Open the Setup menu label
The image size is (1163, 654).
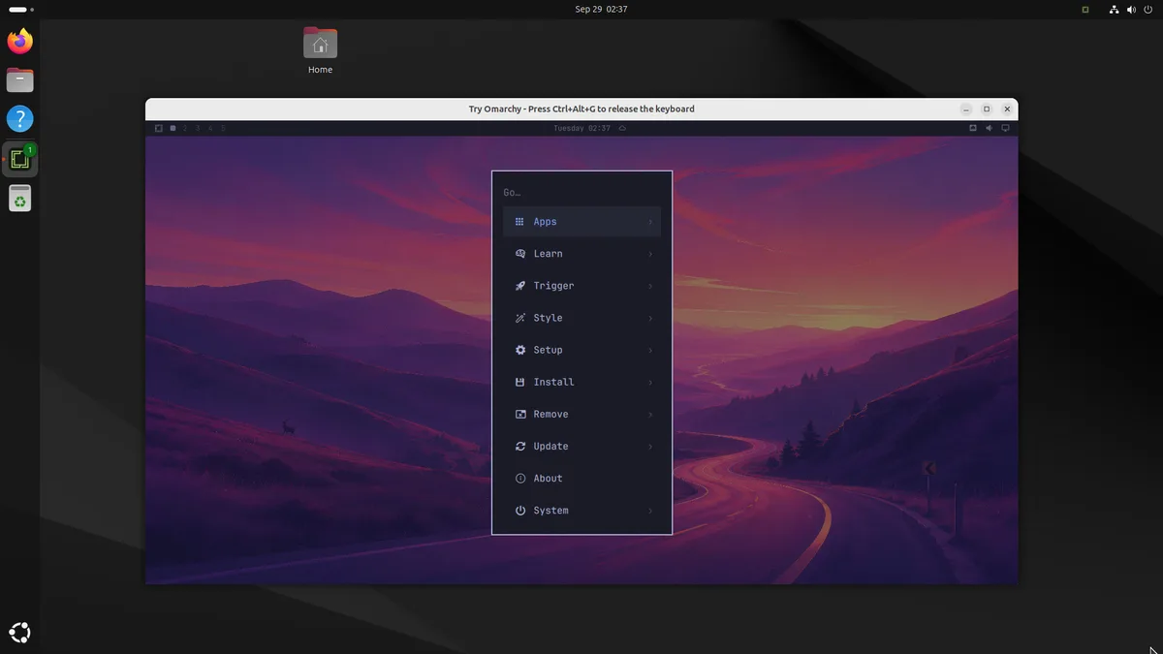tap(548, 350)
